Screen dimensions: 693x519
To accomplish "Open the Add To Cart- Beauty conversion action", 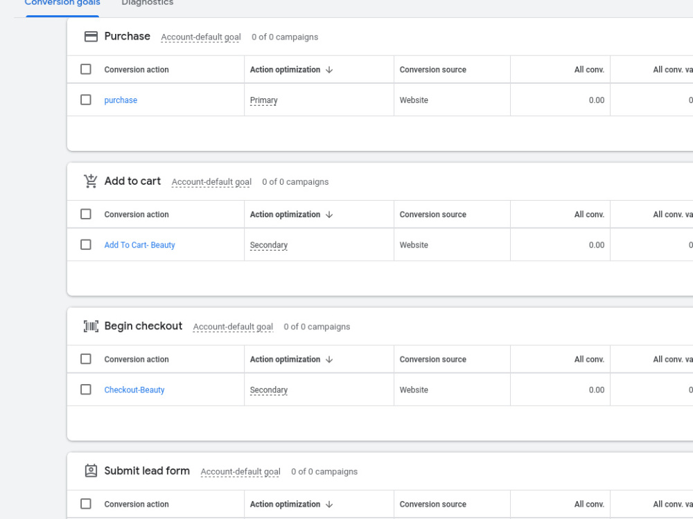I will click(x=140, y=245).
